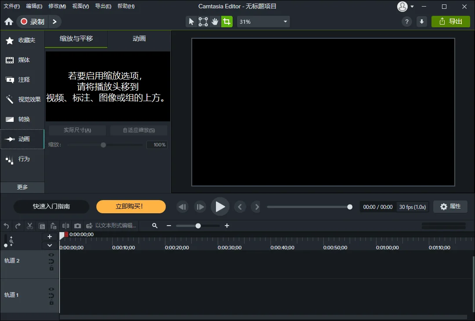The image size is (475, 321).
Task: Paste from clipboard on timeline toolbar
Action: (x=54, y=226)
